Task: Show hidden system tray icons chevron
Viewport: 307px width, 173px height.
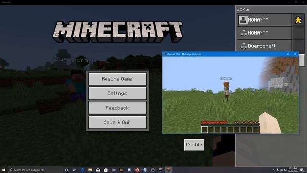Action: (273, 170)
